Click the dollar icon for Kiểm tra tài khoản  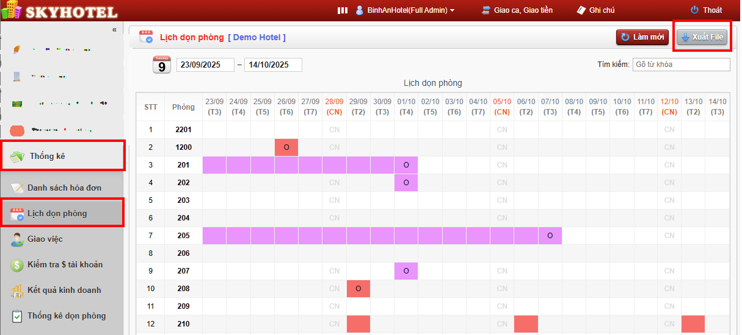click(x=17, y=265)
